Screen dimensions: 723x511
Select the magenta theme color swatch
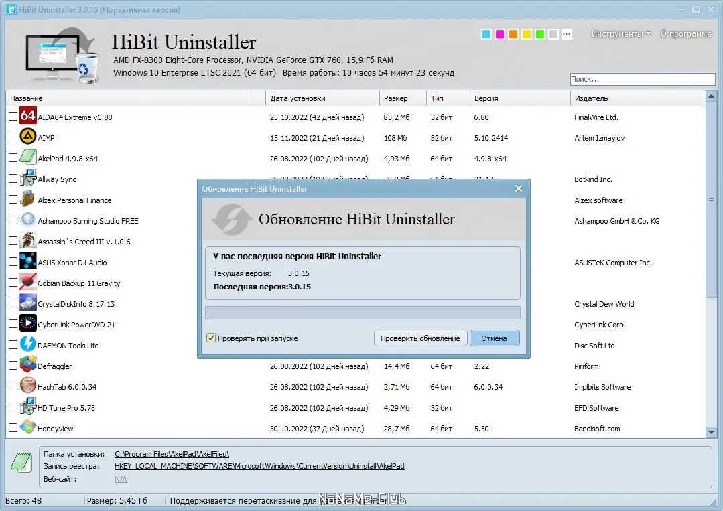pyautogui.click(x=500, y=34)
